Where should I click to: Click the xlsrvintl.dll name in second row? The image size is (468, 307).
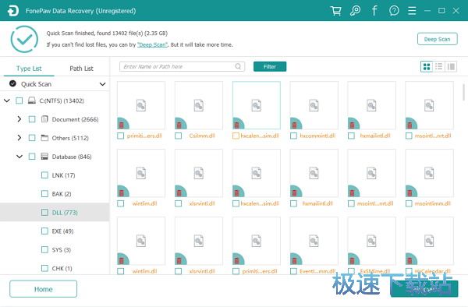click(202, 203)
